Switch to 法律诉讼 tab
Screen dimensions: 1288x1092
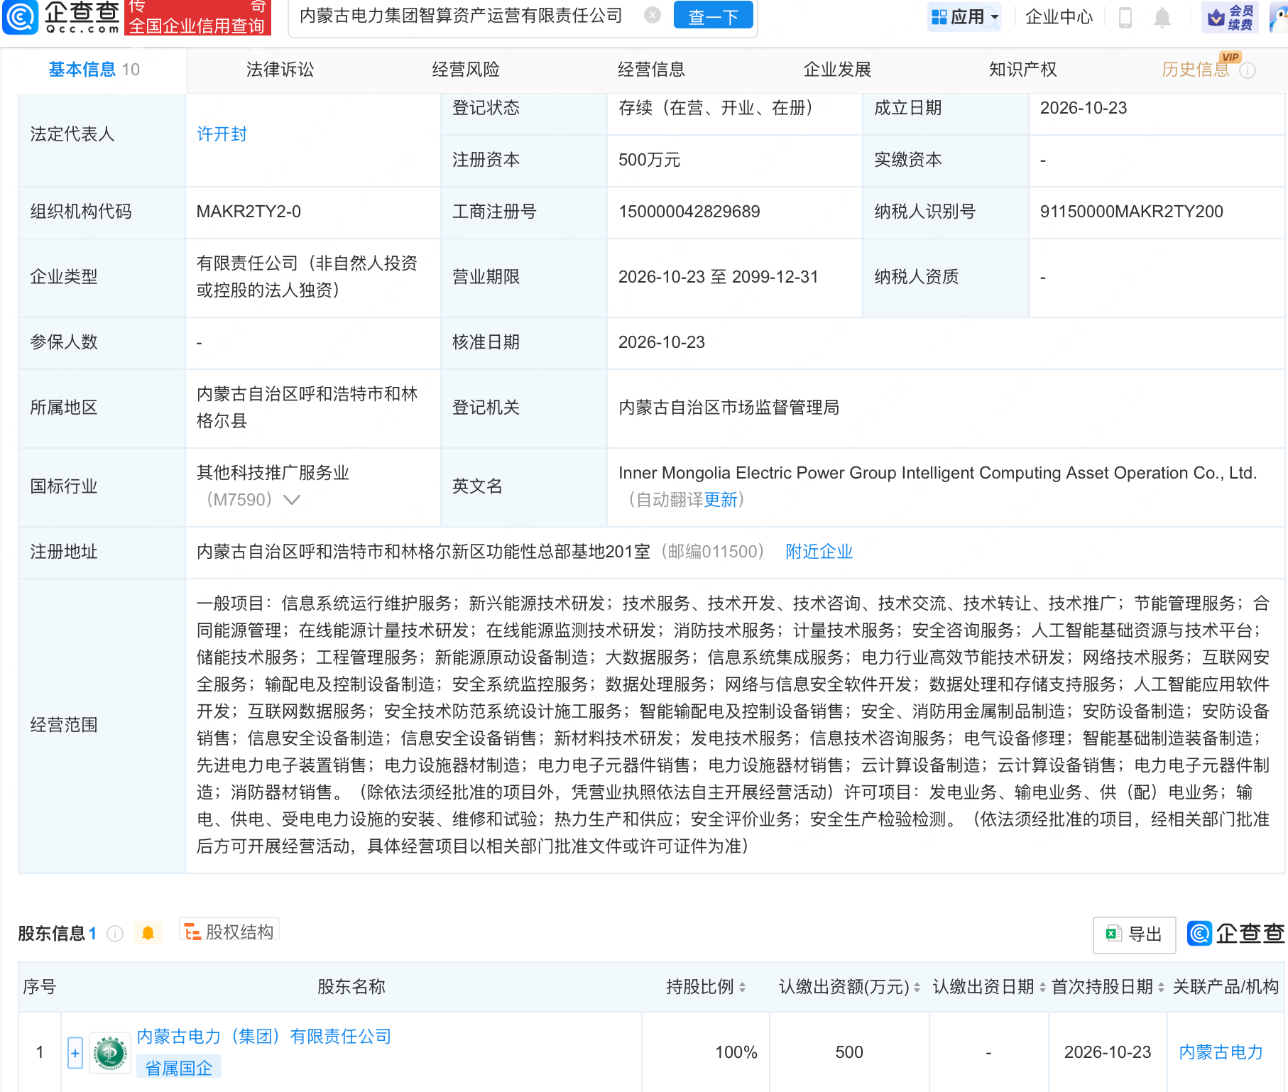280,70
